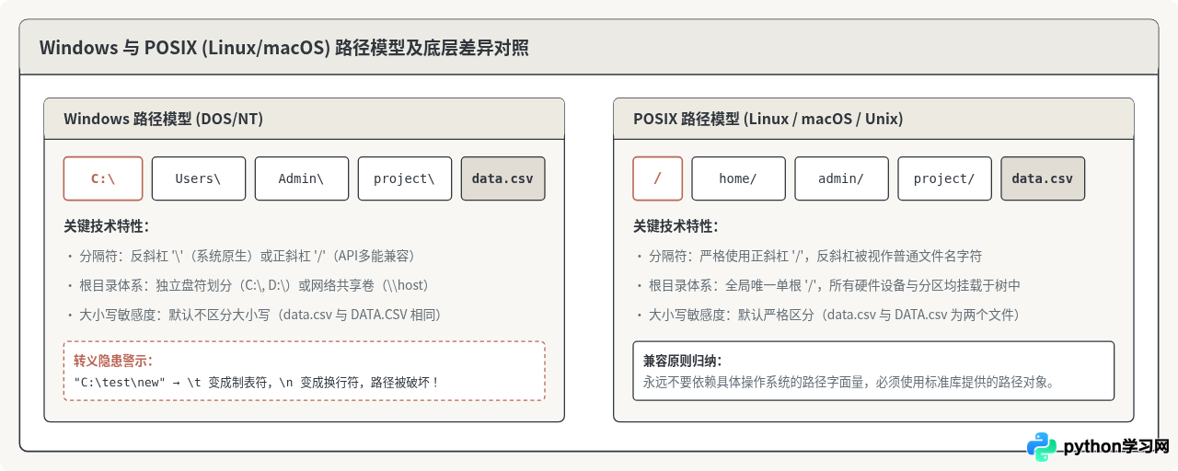Click the 'admin/' path segment box

[x=842, y=178]
